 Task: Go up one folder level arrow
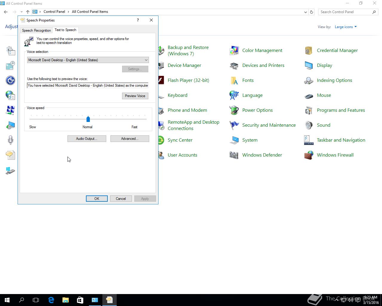tap(28, 12)
